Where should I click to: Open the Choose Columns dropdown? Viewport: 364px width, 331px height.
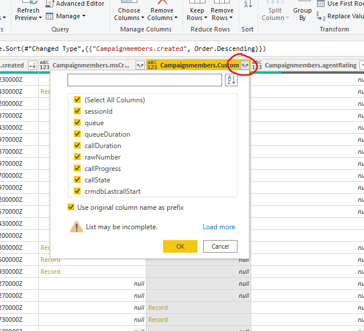129,14
